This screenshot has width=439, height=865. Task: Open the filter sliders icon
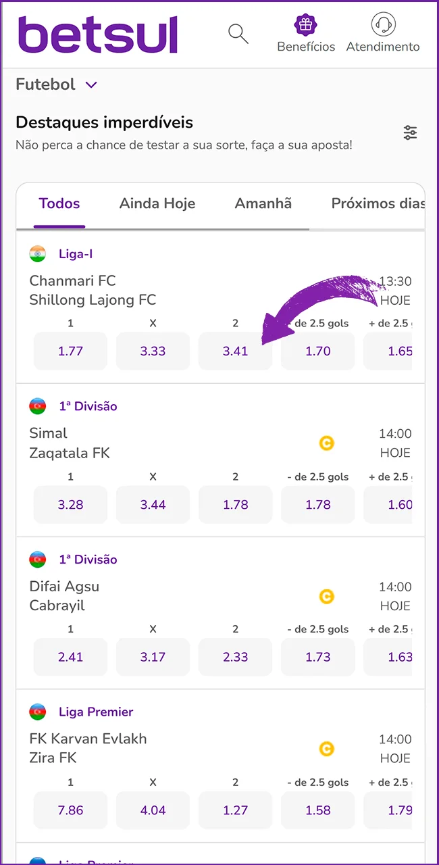411,132
